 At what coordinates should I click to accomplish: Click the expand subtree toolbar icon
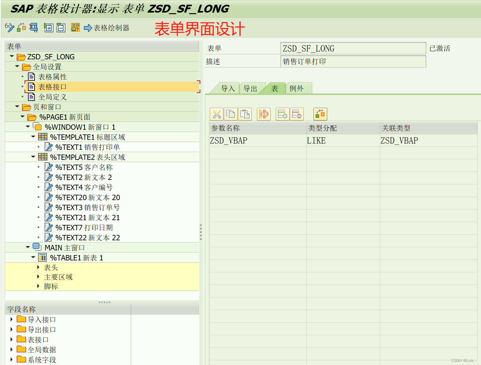tap(48, 28)
